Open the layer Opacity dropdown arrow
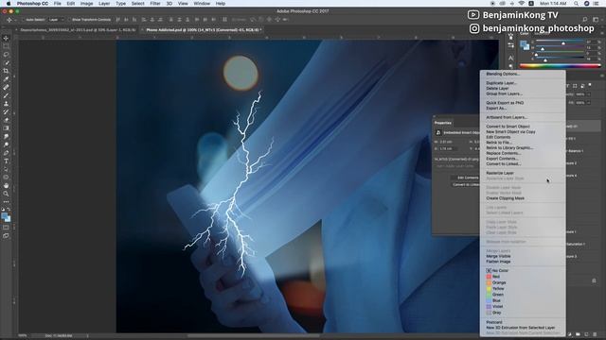Viewport: 606px width, 340px height. pyautogui.click(x=589, y=94)
